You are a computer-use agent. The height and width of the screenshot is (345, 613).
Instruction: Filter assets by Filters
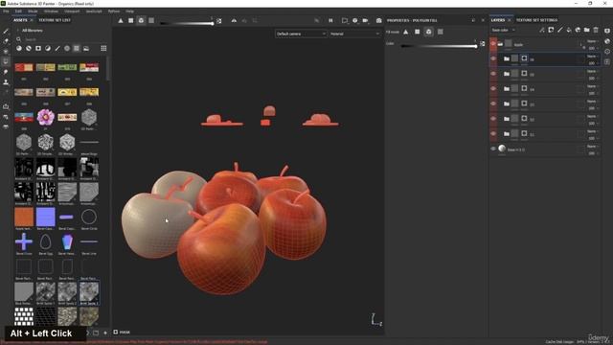click(x=48, y=48)
